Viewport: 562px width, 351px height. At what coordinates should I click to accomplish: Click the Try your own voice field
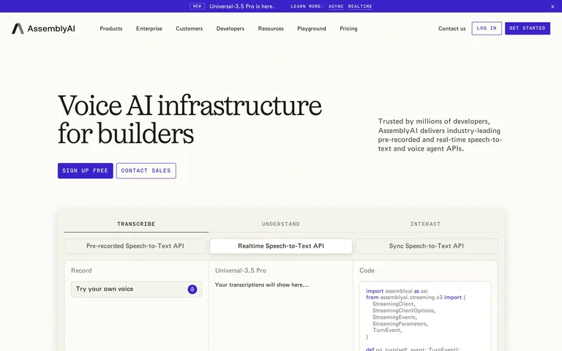[136, 289]
